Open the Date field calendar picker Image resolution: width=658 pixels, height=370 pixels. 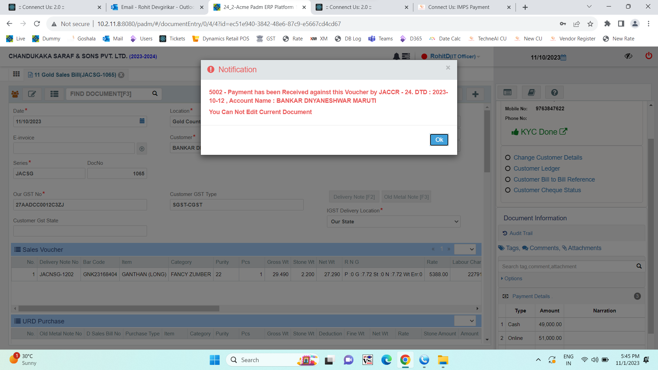pos(142,121)
